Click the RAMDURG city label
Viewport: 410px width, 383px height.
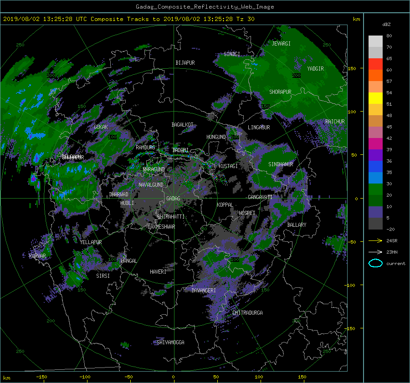point(145,148)
